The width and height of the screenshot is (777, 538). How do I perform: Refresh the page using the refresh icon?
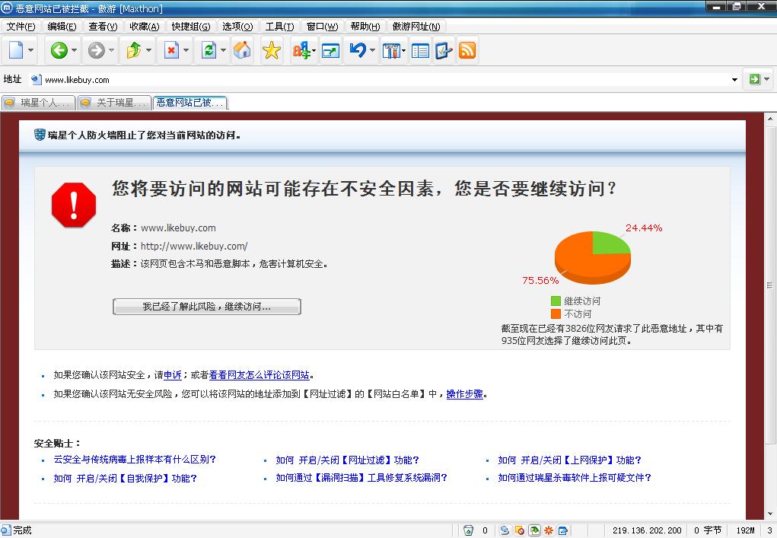tap(209, 50)
